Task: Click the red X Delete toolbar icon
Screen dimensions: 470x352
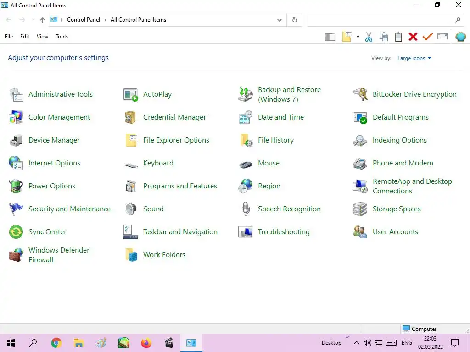Action: (x=413, y=37)
